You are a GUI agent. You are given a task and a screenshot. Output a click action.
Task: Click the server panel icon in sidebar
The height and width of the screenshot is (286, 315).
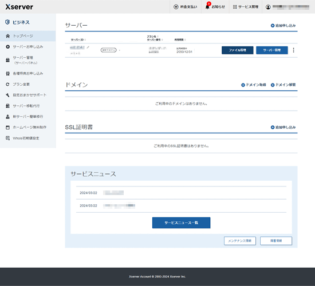click(x=7, y=60)
